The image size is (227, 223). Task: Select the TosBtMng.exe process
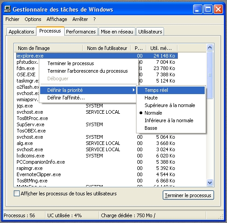click(32, 181)
